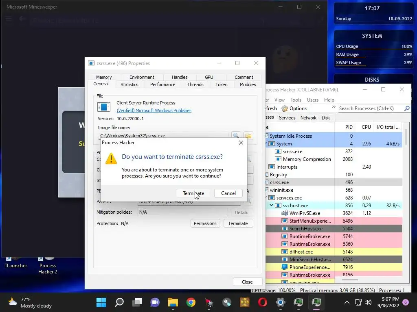Sort by the PID column header
The height and width of the screenshot is (312, 417).
345,127
